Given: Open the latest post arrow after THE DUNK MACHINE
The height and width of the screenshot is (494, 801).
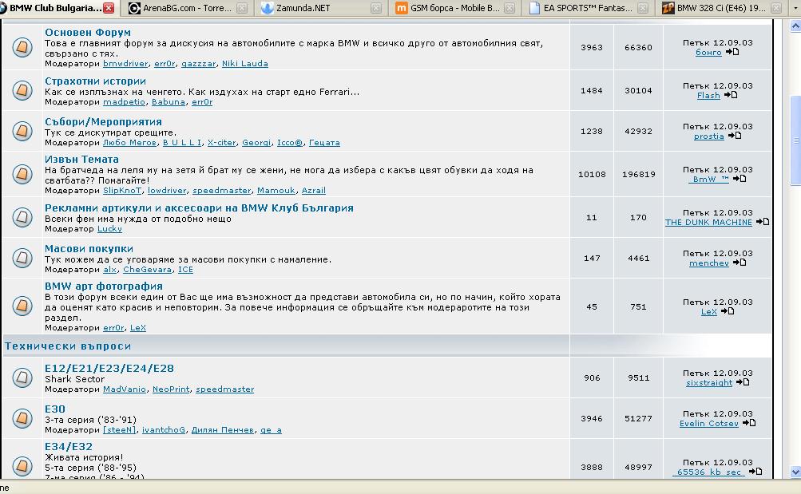Looking at the screenshot, I should coord(763,222).
